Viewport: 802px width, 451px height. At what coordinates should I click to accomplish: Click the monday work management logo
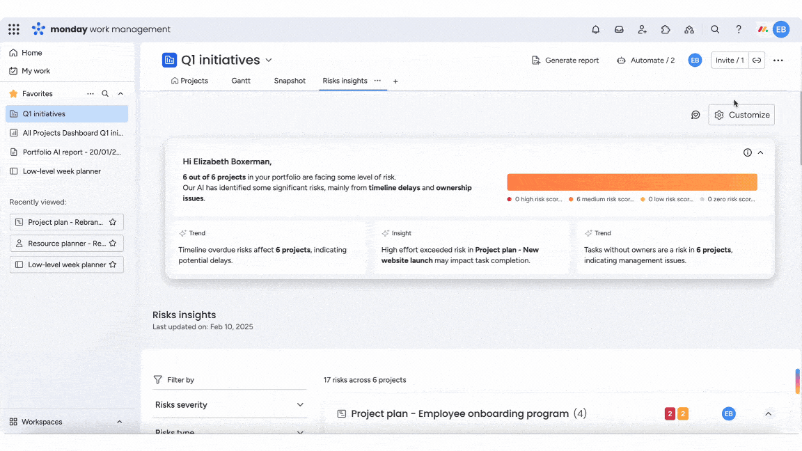[x=101, y=29]
